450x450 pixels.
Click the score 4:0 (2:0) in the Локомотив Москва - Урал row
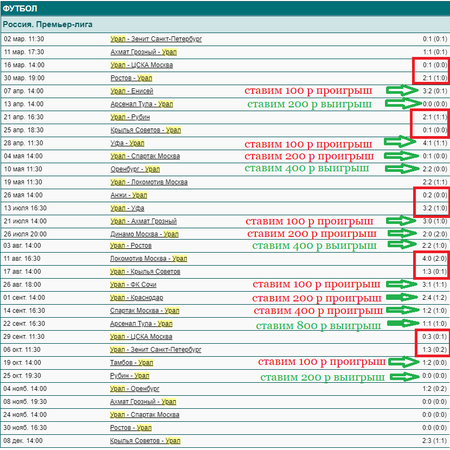(434, 259)
